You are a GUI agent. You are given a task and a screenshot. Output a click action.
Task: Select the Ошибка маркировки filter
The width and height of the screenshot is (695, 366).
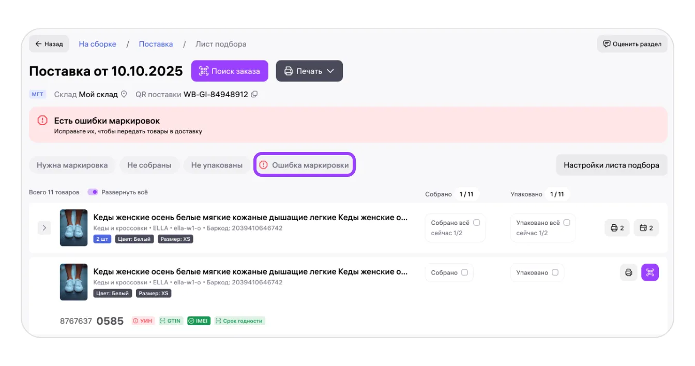[x=305, y=165]
